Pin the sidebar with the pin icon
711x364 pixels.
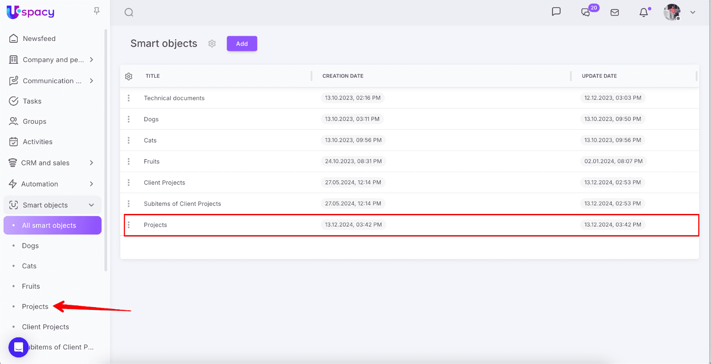tap(96, 11)
